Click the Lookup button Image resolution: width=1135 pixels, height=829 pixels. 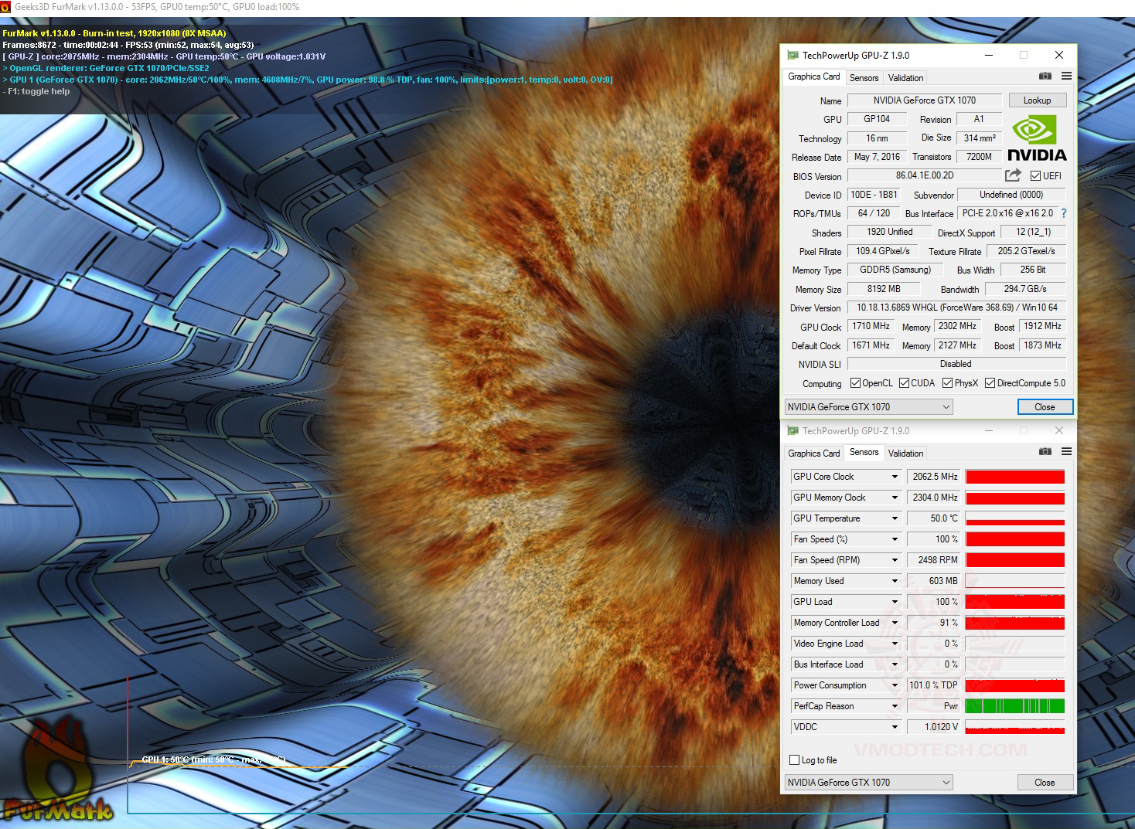pyautogui.click(x=1037, y=100)
